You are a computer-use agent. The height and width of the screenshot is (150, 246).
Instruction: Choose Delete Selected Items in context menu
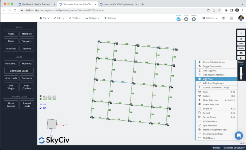coord(216,62)
